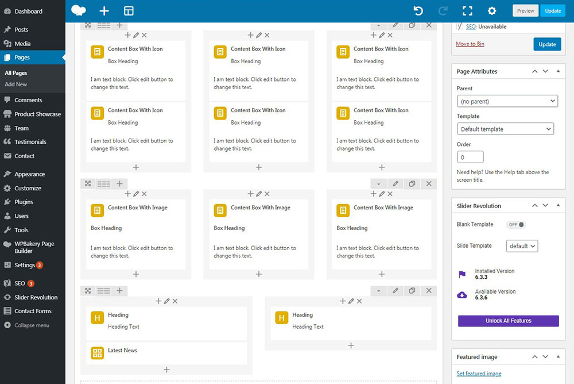Move the Page Attributes panel up
The height and width of the screenshot is (384, 574).
click(x=535, y=71)
